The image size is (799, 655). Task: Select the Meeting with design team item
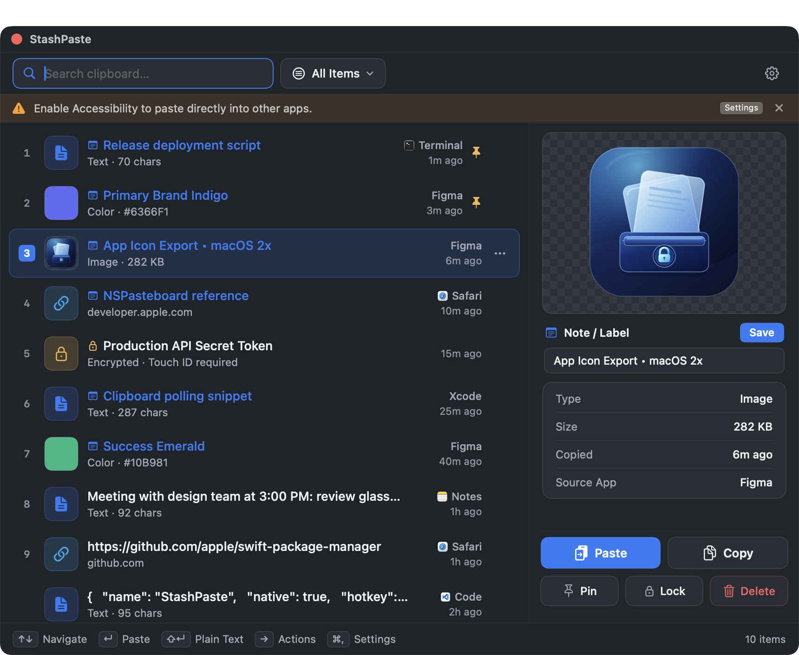click(x=264, y=504)
